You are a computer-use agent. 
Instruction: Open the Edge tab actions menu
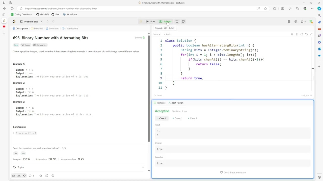click(x=10, y=3)
